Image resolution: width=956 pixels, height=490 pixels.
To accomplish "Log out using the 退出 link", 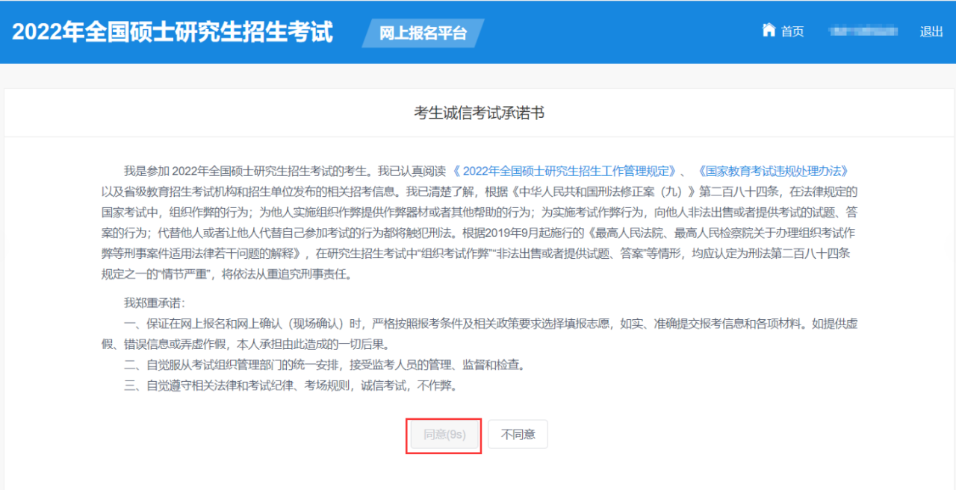I will (x=931, y=31).
